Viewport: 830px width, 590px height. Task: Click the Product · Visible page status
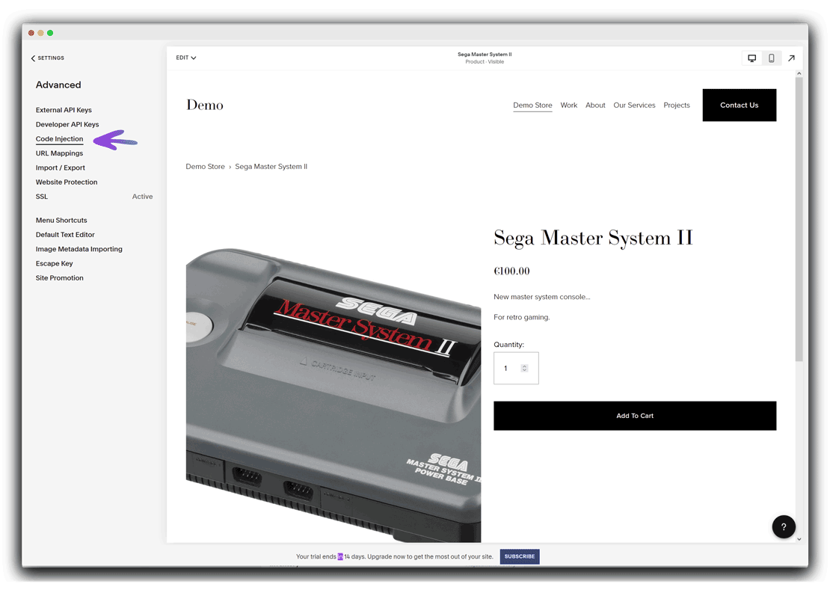[x=485, y=62]
